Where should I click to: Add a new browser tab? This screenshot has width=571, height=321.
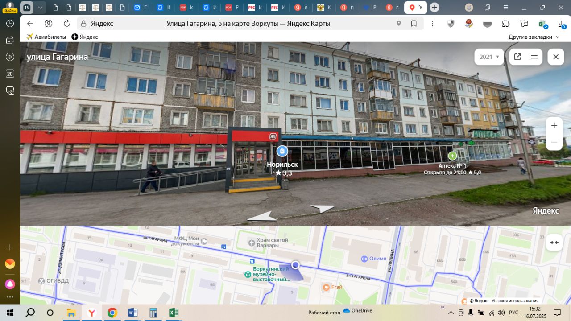(x=434, y=8)
